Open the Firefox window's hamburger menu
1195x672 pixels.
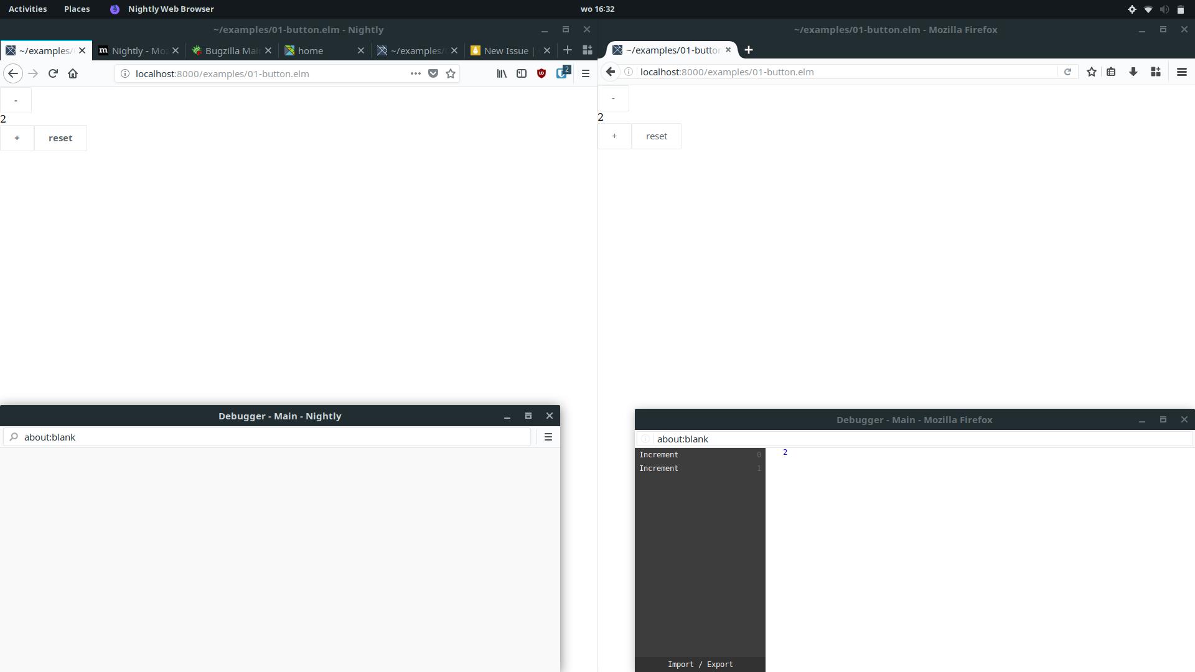(1181, 72)
